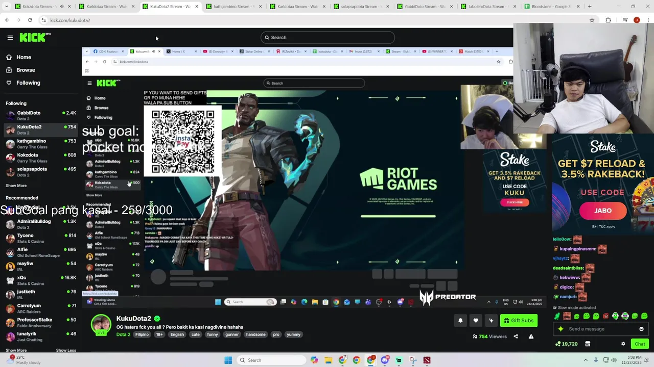Open the emoji picker in chat input
Viewport: 654px width, 367px height.
point(642,329)
